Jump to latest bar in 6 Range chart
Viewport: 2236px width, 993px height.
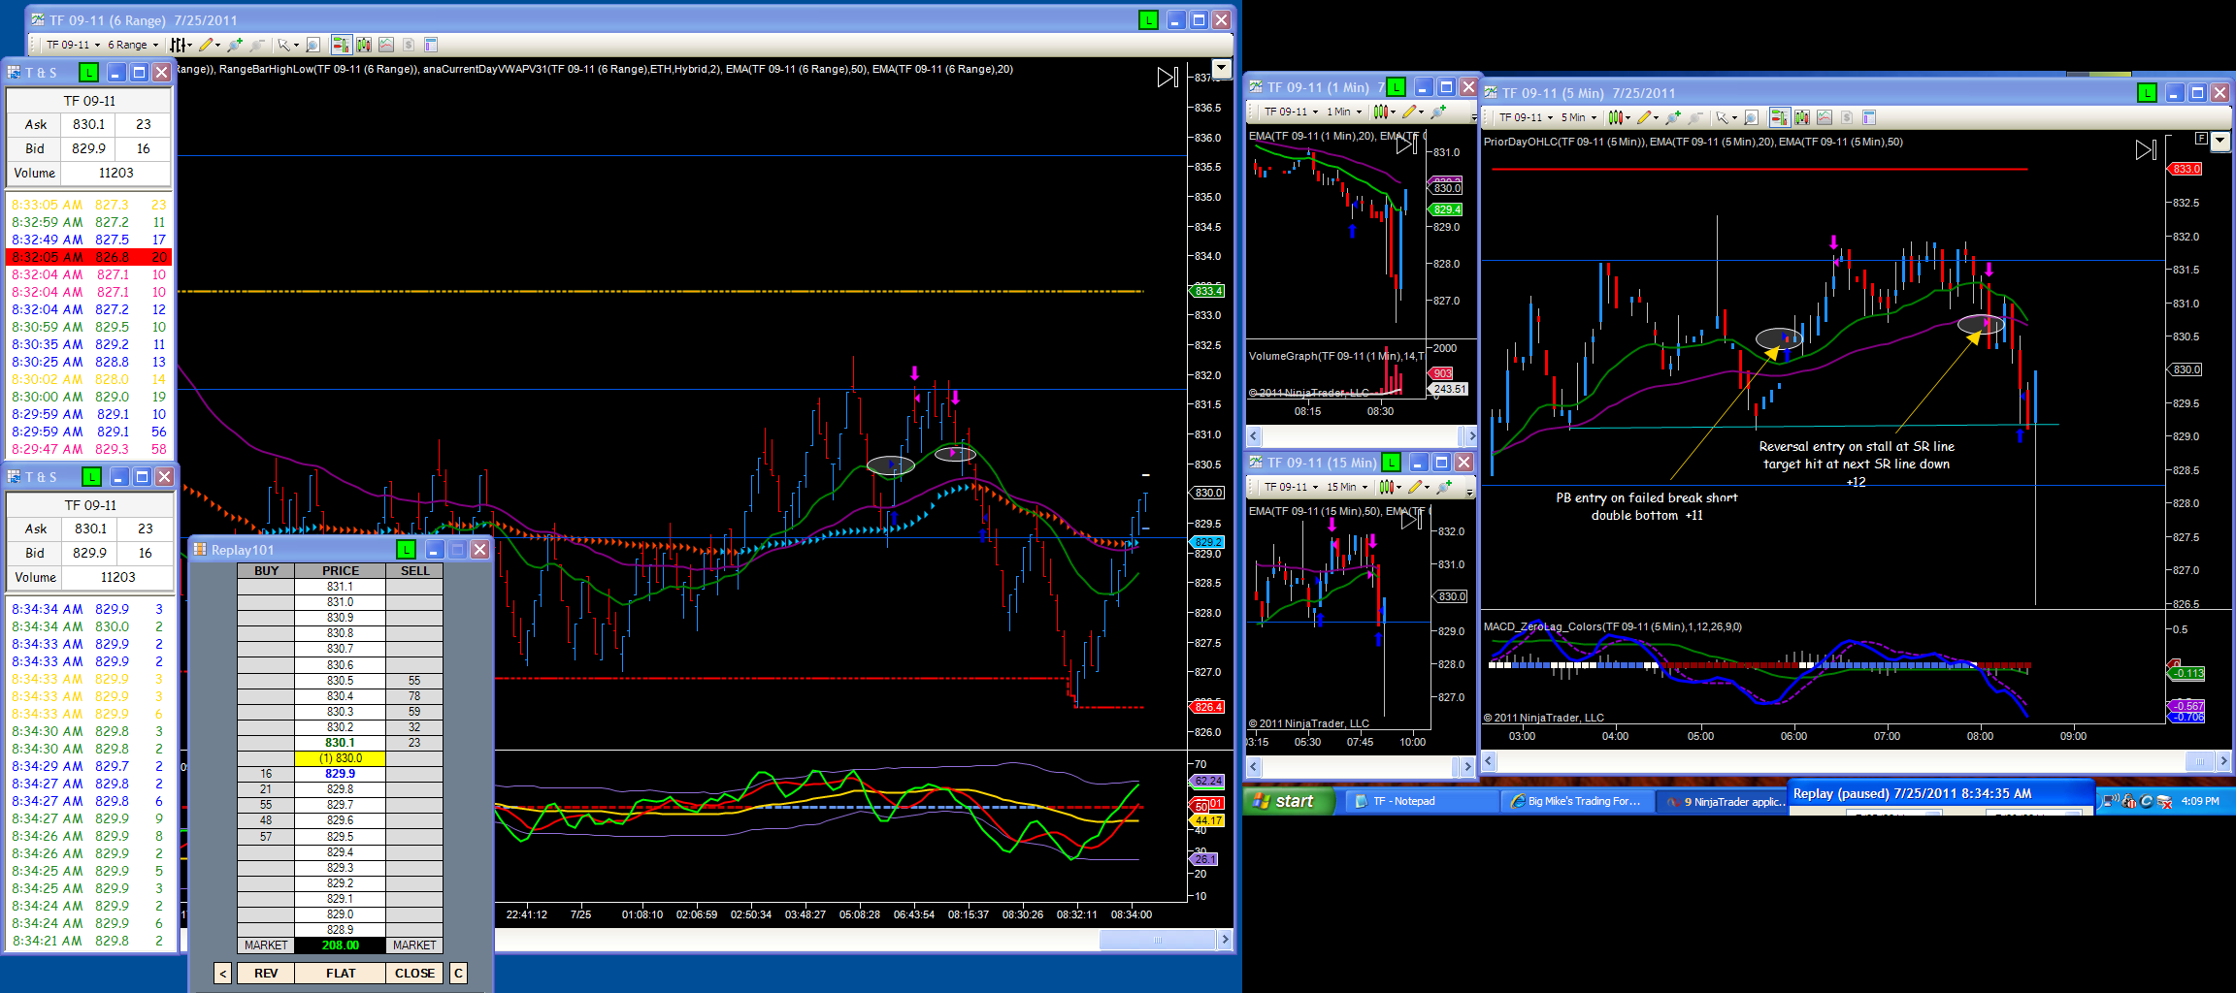click(1167, 78)
